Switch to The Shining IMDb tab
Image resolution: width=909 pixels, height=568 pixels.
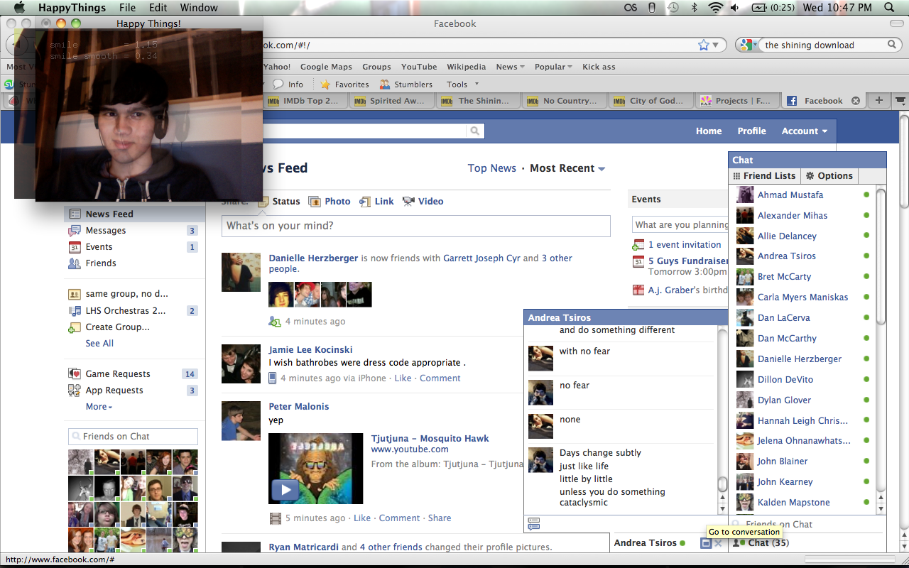tap(477, 101)
